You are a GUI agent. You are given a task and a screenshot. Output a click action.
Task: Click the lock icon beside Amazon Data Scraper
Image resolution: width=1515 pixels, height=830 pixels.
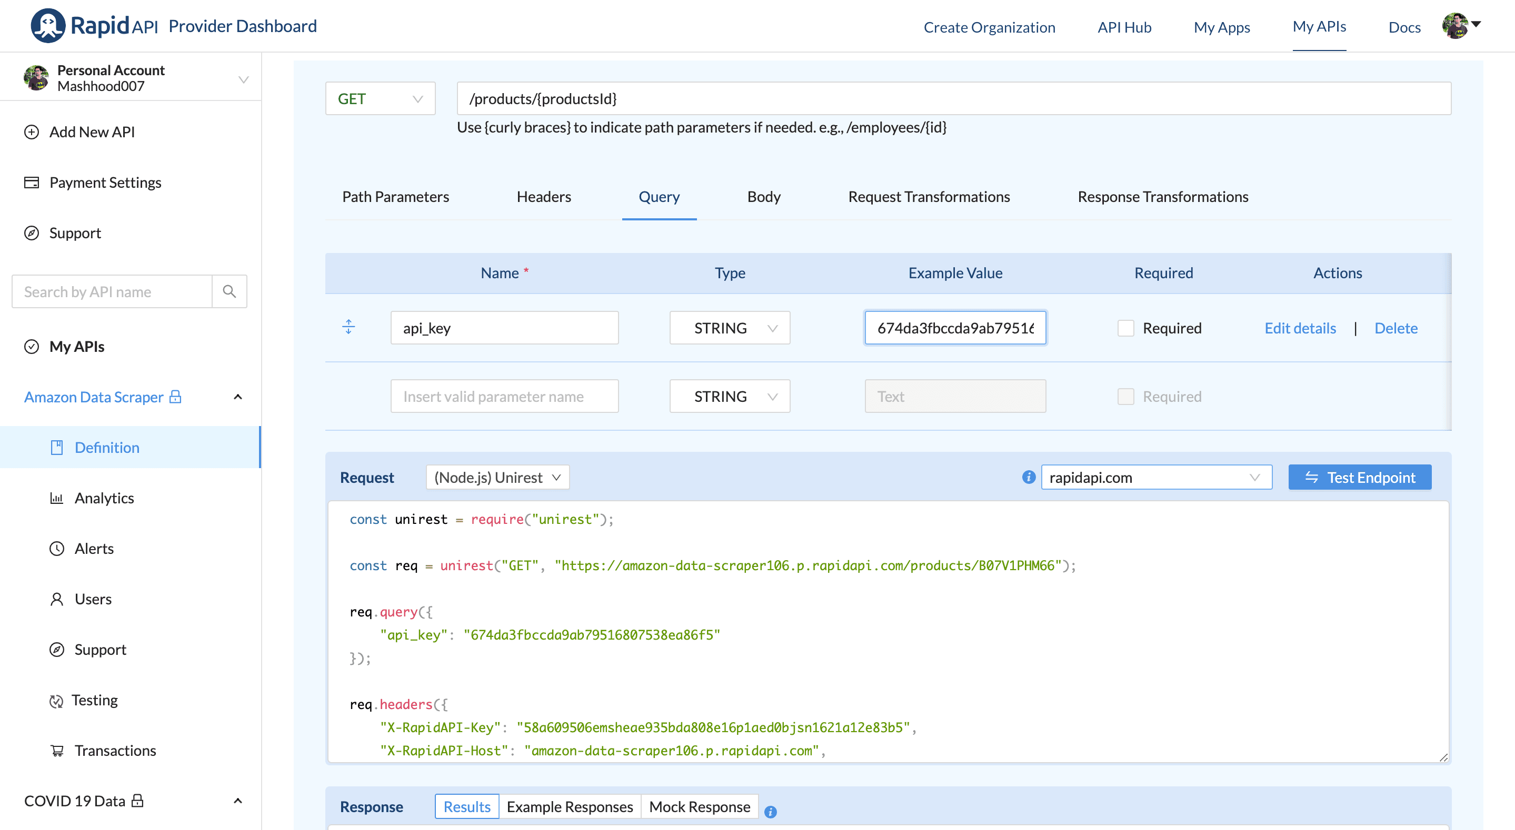pos(175,397)
